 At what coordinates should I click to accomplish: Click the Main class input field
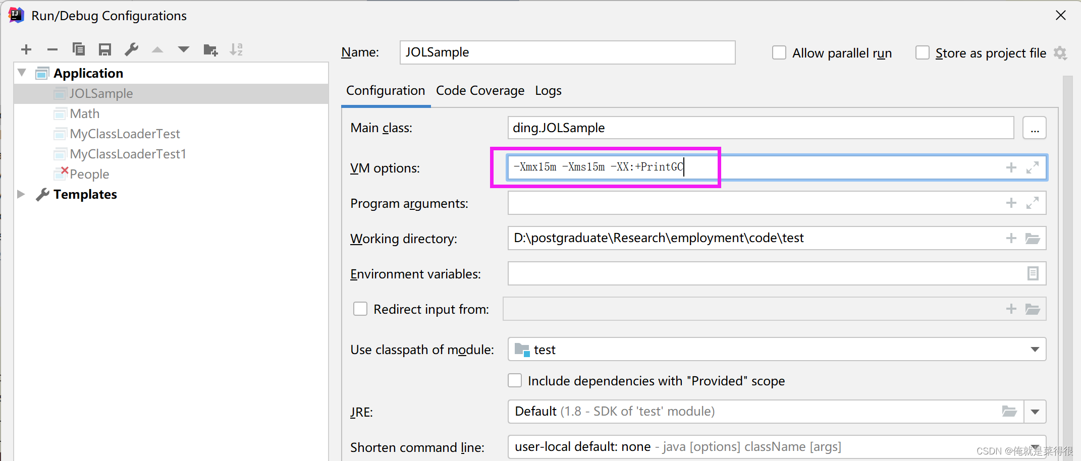point(761,128)
